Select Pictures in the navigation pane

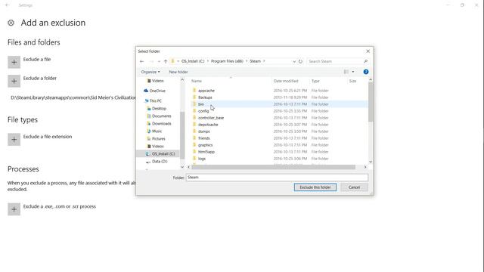pyautogui.click(x=158, y=139)
